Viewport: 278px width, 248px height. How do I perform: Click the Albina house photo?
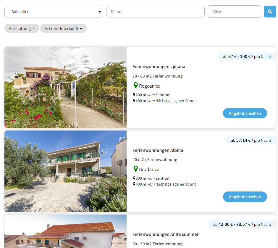point(65,171)
